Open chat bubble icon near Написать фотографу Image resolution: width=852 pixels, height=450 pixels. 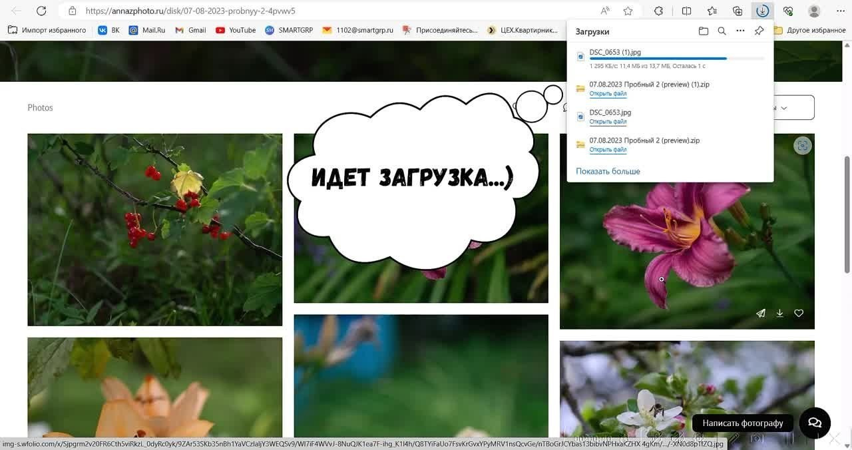(x=814, y=422)
